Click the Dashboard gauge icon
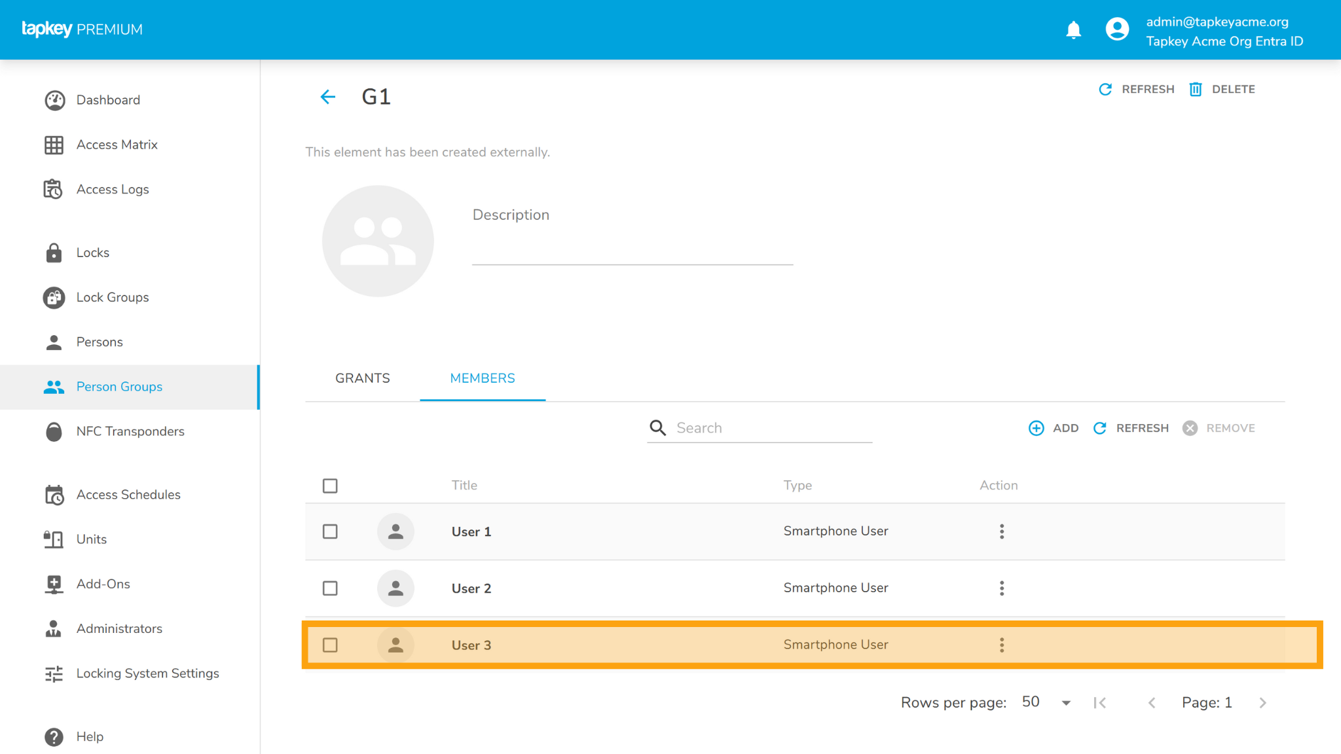This screenshot has height=754, width=1341. (54, 100)
